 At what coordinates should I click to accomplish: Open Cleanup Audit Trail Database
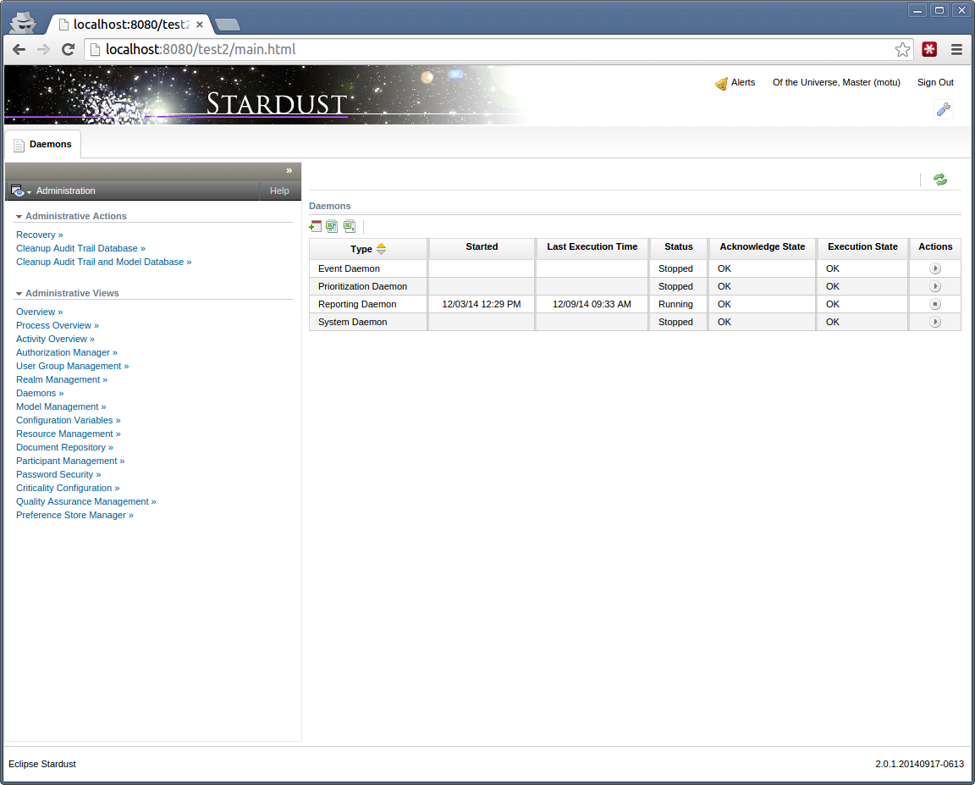click(x=81, y=249)
